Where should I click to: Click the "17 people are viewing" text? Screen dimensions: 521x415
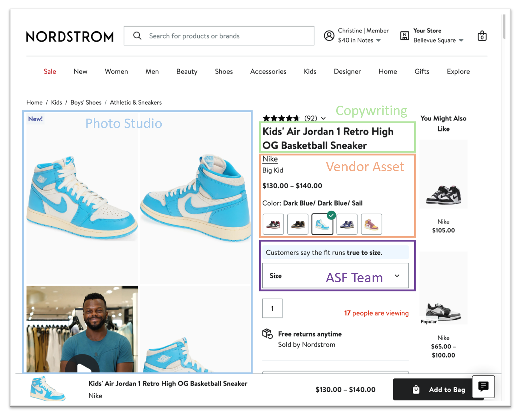click(x=376, y=313)
